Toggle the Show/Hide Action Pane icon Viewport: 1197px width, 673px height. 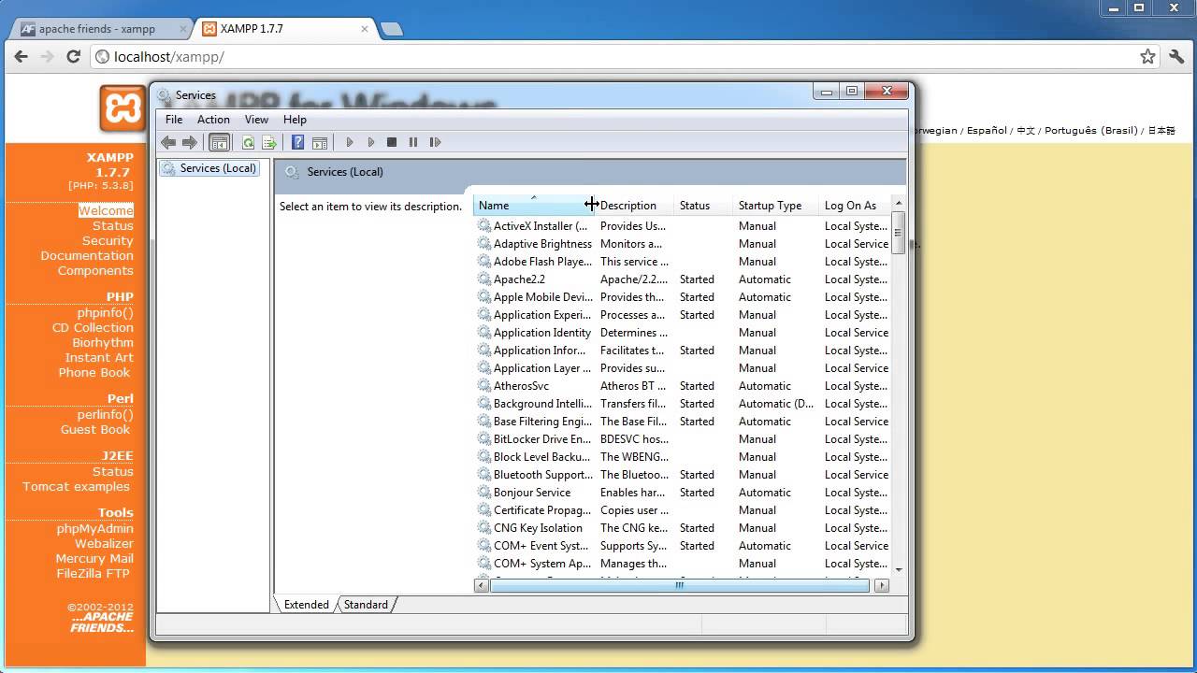(320, 142)
